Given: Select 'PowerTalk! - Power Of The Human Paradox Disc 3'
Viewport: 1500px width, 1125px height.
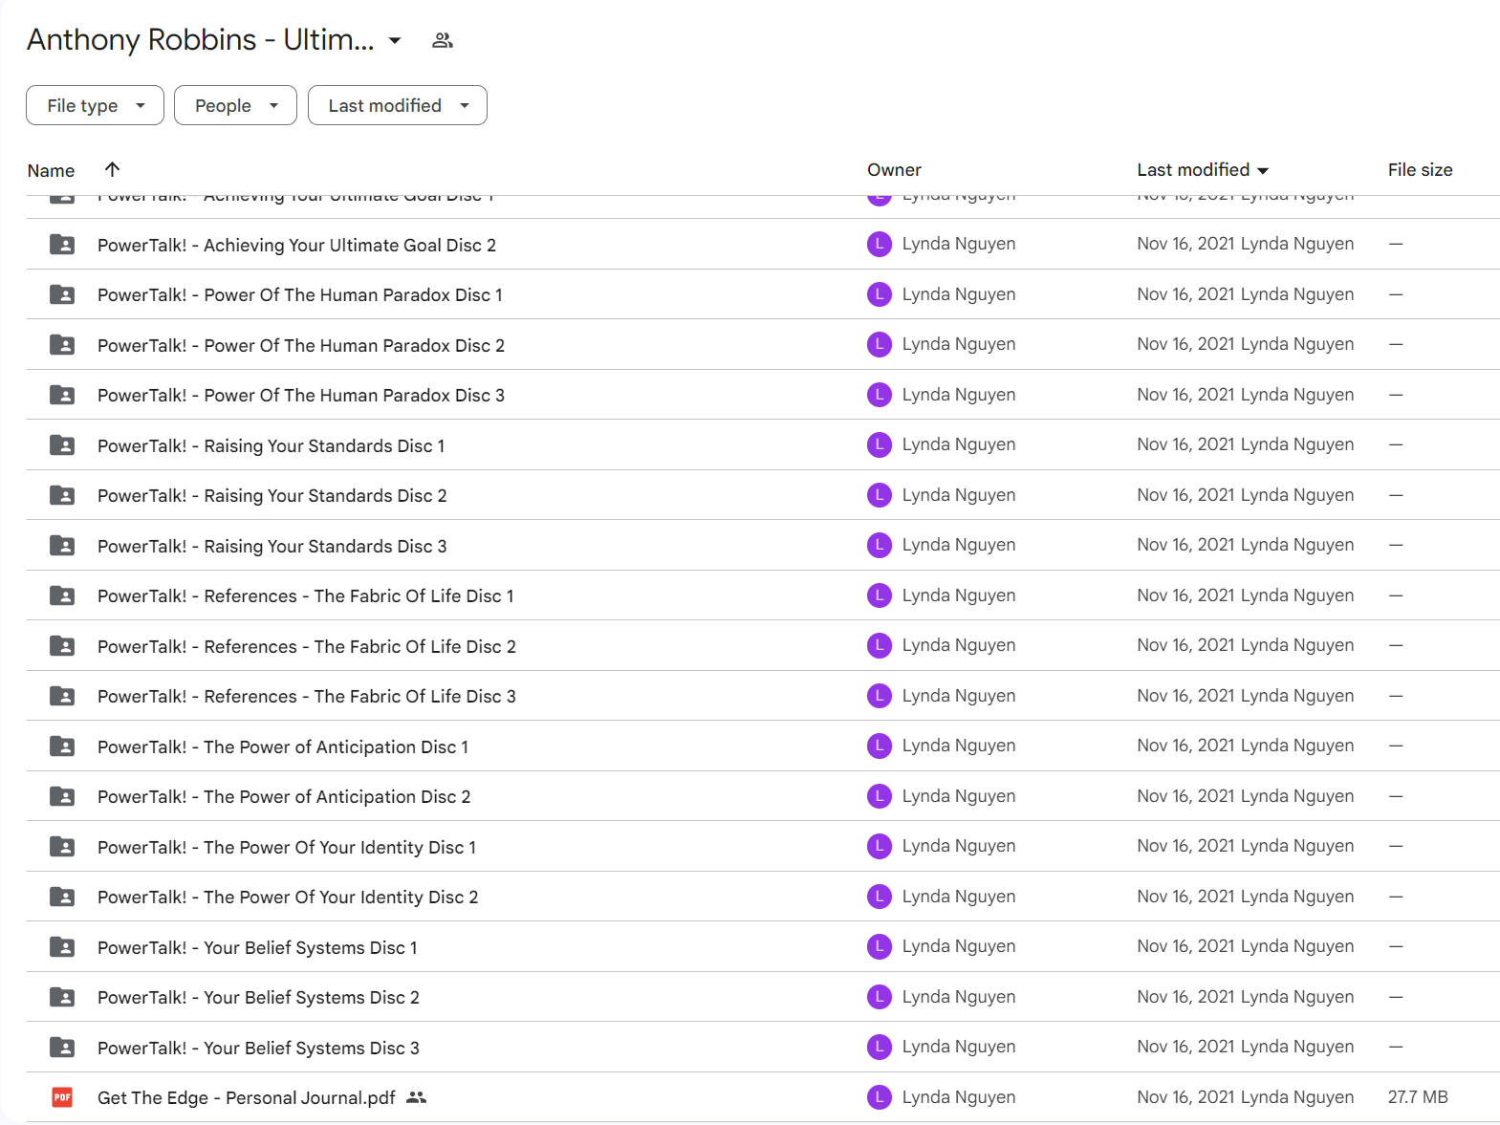Looking at the screenshot, I should pyautogui.click(x=301, y=395).
